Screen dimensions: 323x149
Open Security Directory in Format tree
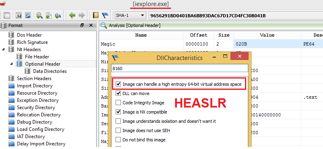coord(36,108)
